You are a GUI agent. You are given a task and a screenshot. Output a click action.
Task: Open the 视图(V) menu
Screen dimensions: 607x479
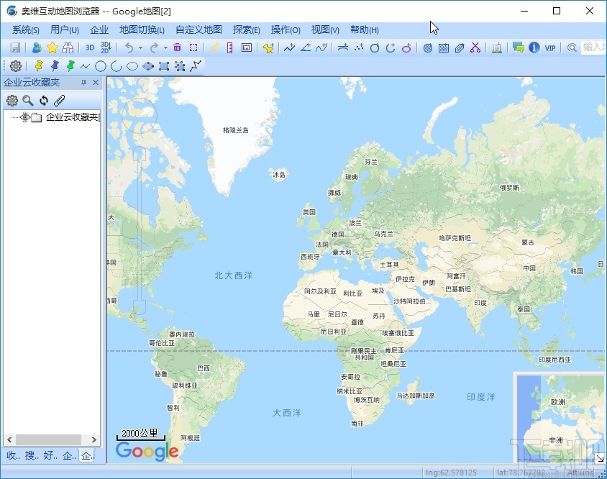325,29
